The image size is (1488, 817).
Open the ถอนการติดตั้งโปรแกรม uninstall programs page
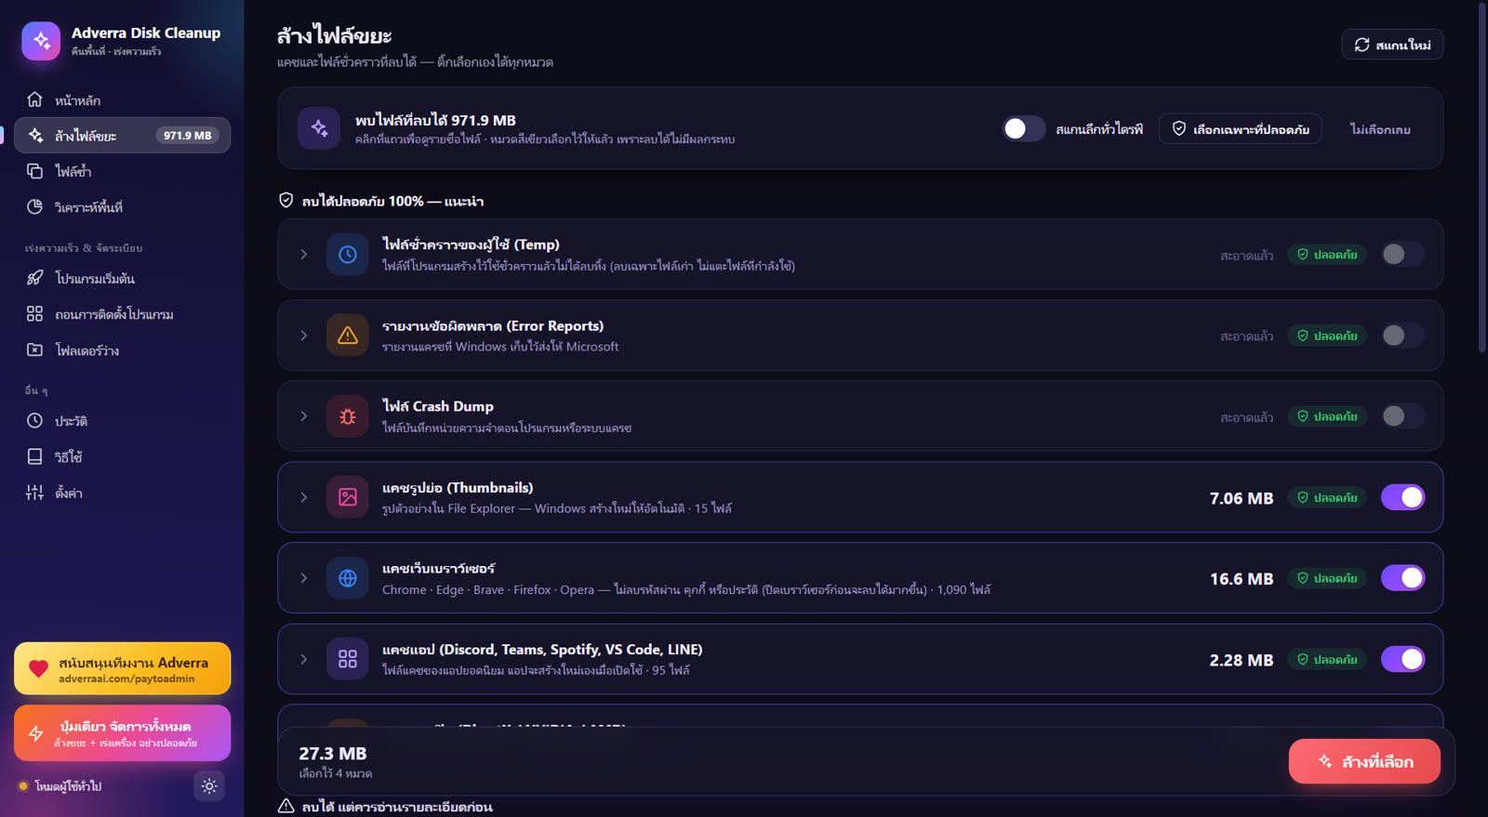122,314
